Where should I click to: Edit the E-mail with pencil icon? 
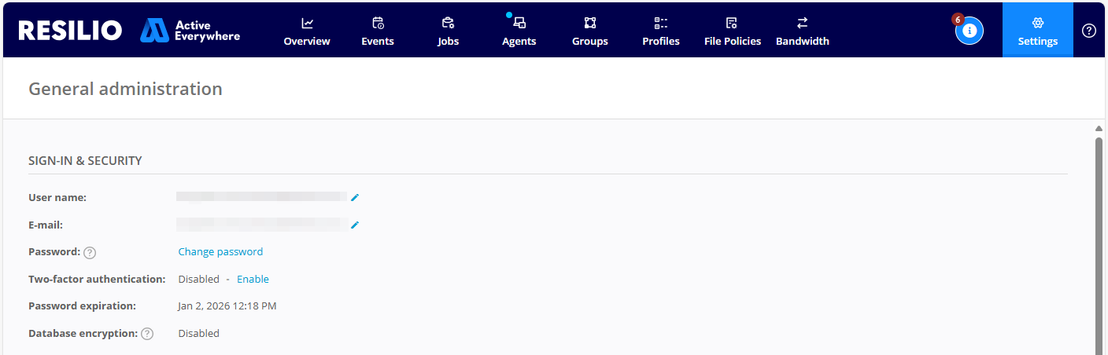pyautogui.click(x=355, y=225)
